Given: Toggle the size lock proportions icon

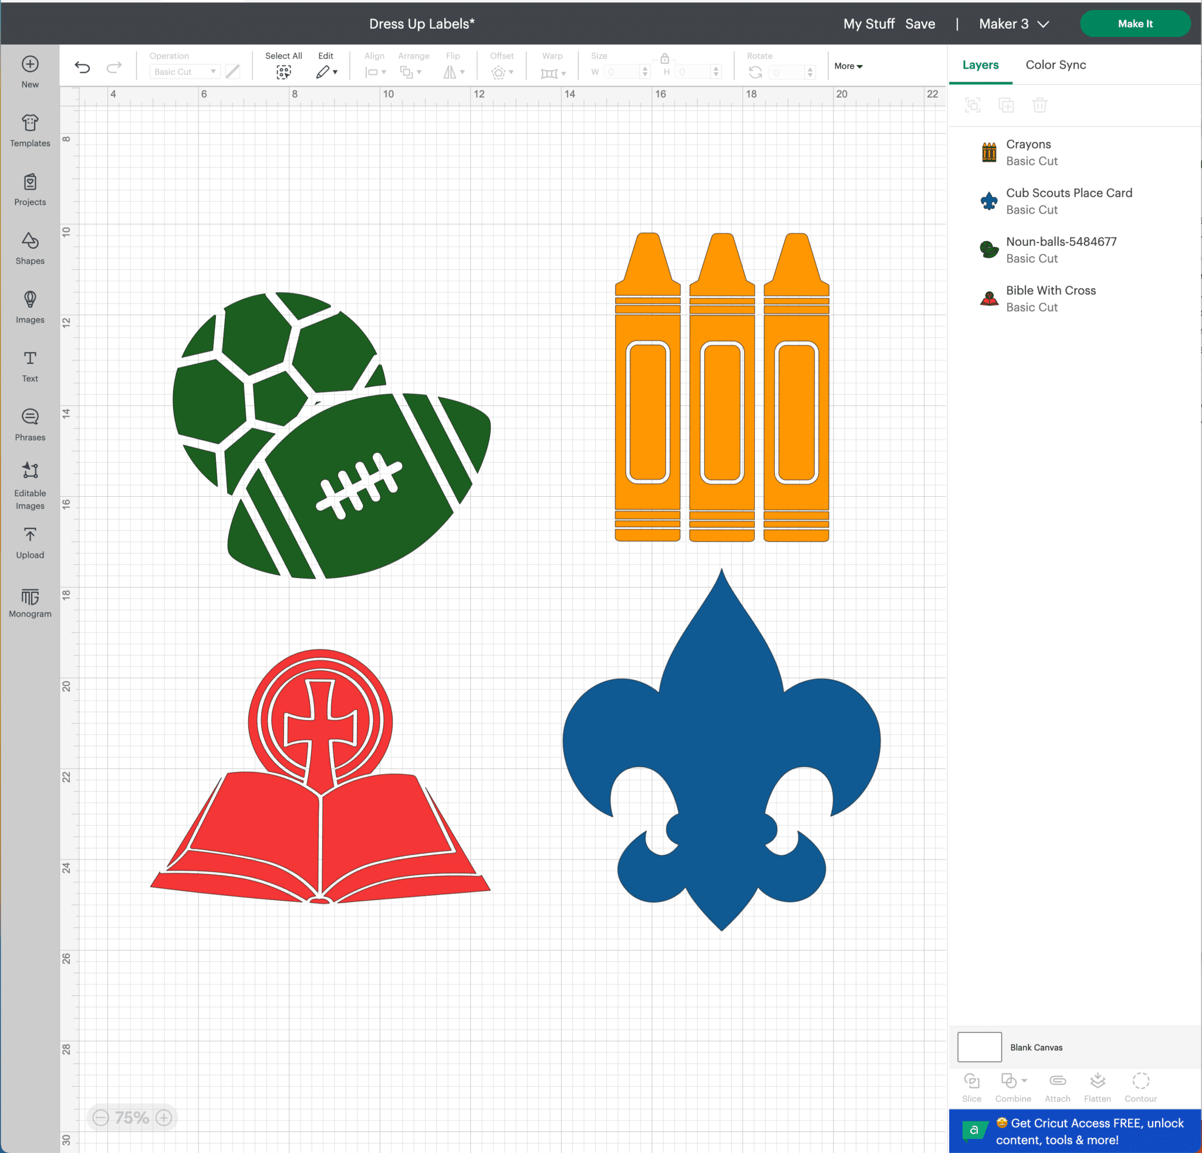Looking at the screenshot, I should click(x=664, y=59).
